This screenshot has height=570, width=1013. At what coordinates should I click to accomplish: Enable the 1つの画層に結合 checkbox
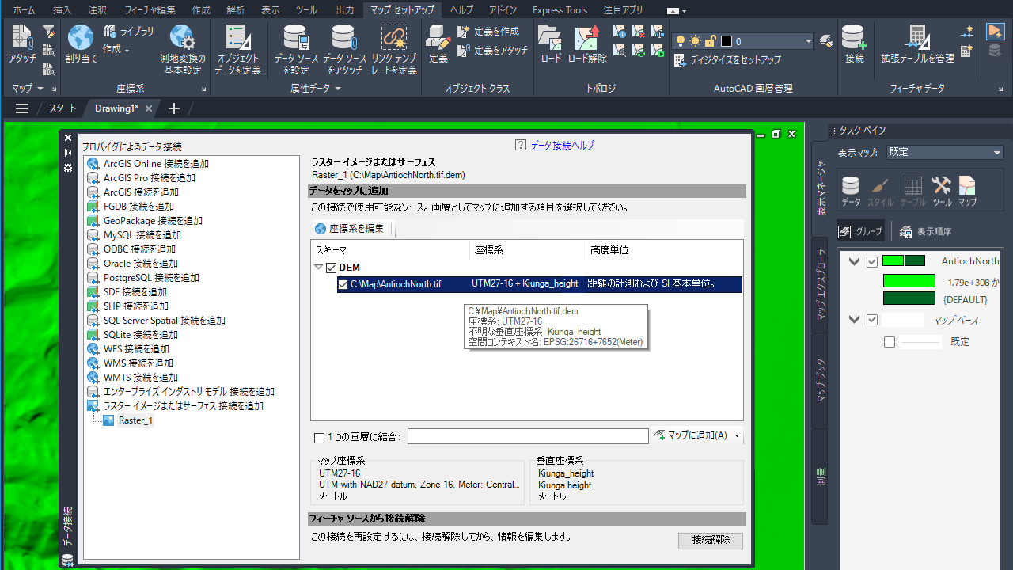[319, 437]
